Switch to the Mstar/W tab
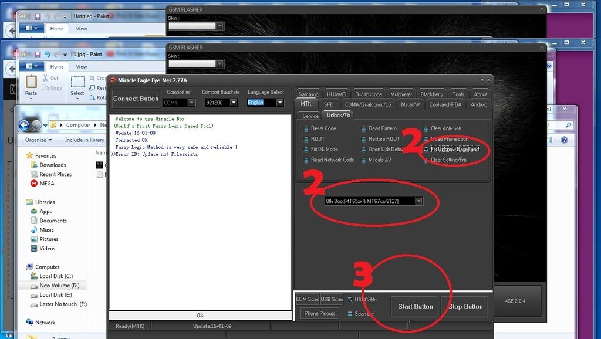This screenshot has height=339, width=601. click(x=410, y=104)
